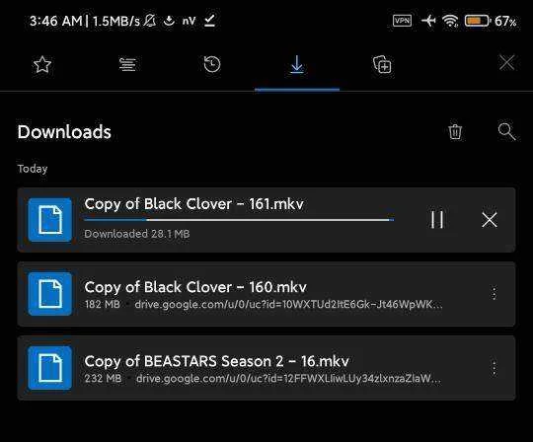Click the Downloads heading
Screen dimensions: 533x442
click(64, 132)
